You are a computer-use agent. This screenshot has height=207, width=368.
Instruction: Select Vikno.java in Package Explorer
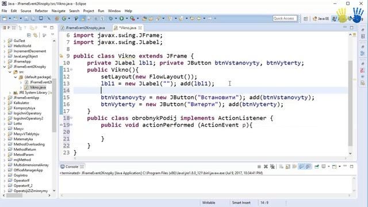coord(37,87)
